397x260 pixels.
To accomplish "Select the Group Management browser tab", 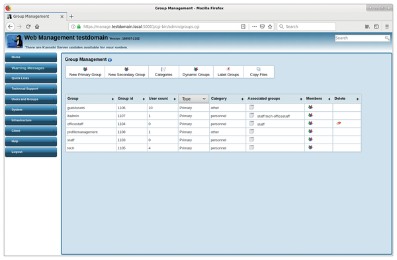I will (36, 17).
